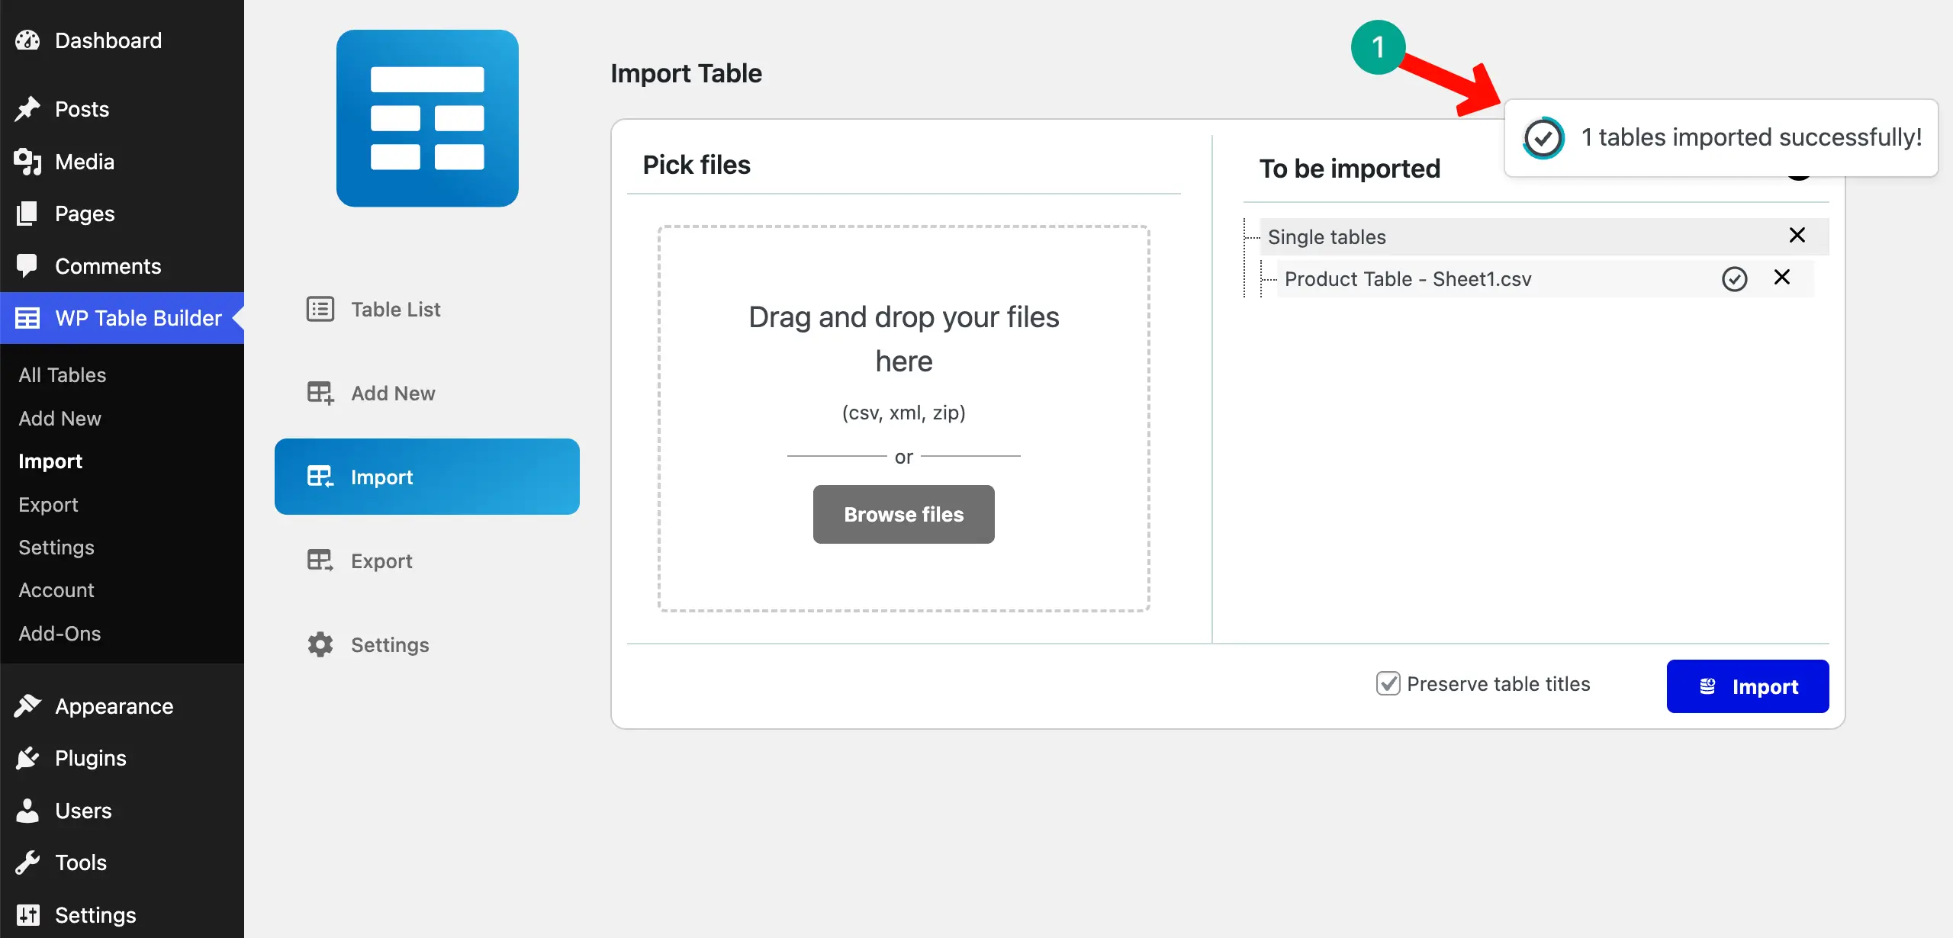Click checkmark circle beside Product Table - Sheet1.csv
This screenshot has height=938, width=1953.
1734,279
